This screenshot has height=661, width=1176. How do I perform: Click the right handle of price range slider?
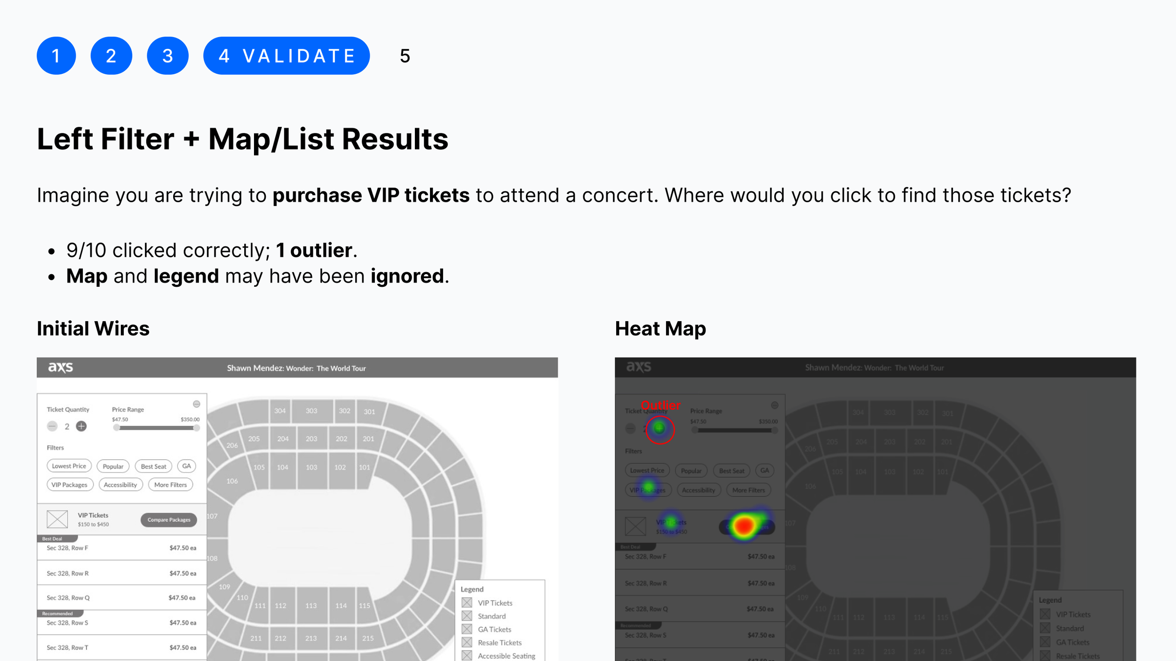197,428
